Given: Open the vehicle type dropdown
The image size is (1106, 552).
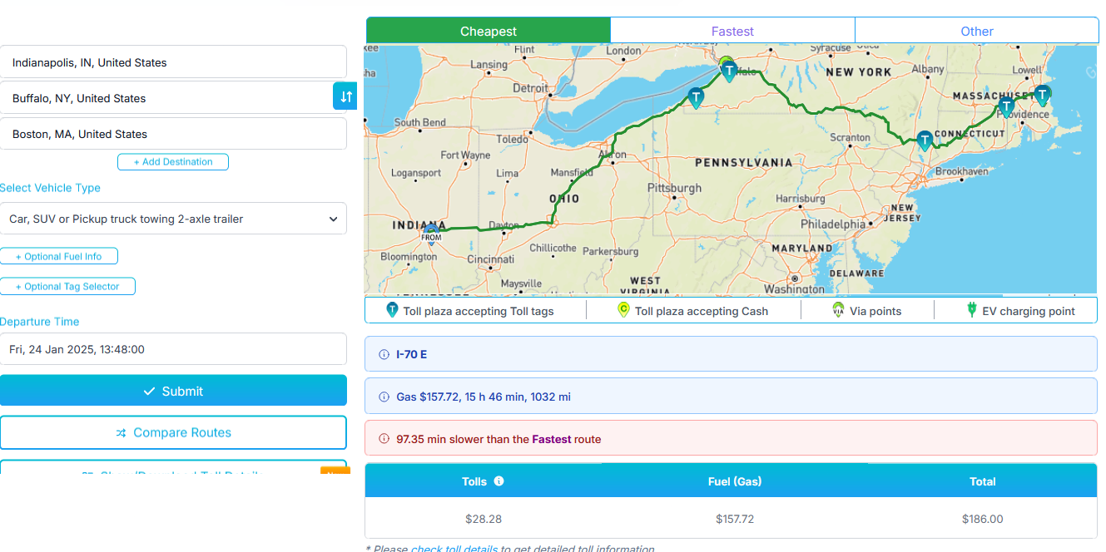Looking at the screenshot, I should pos(173,219).
